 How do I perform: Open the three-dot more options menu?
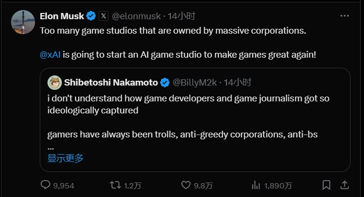pyautogui.click(x=344, y=16)
